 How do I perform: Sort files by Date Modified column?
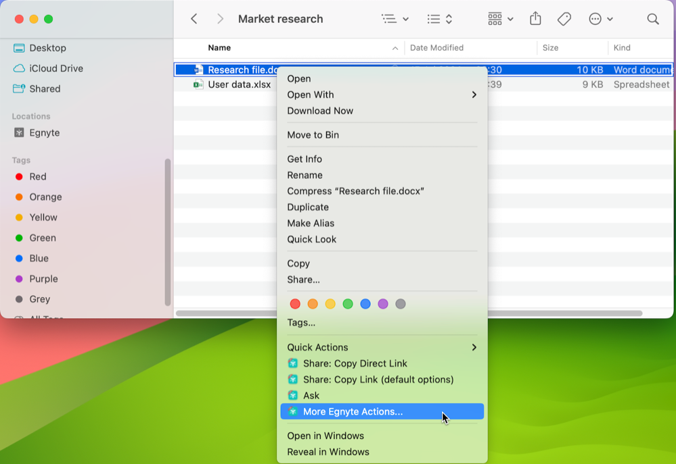pyautogui.click(x=436, y=48)
